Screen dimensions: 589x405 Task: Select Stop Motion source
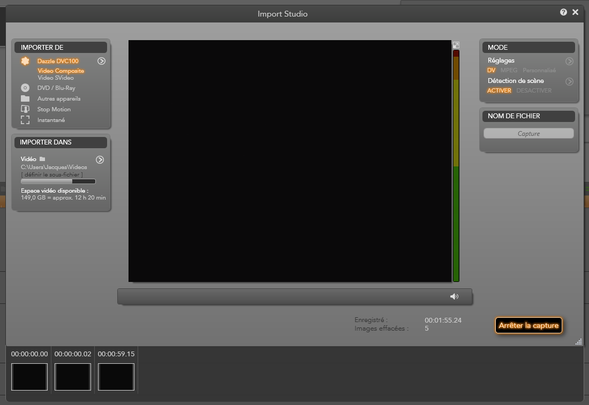(54, 109)
